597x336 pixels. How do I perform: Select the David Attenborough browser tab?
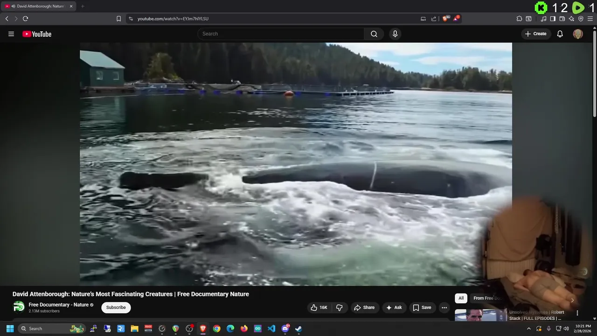click(x=39, y=7)
